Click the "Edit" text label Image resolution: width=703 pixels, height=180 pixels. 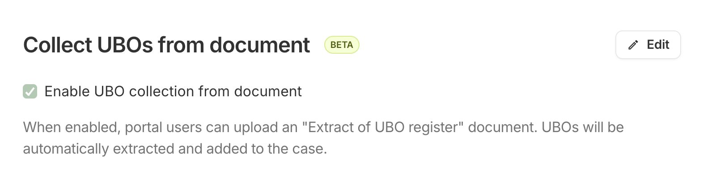pos(658,45)
